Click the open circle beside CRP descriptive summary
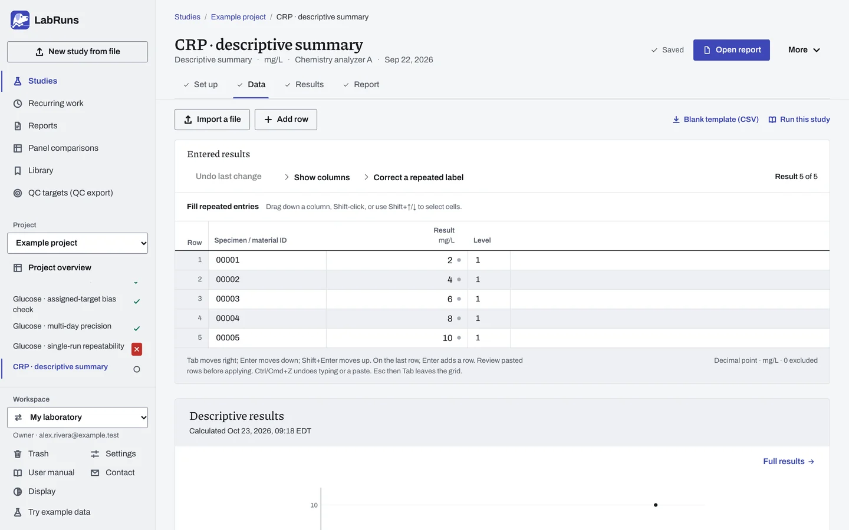 (137, 369)
